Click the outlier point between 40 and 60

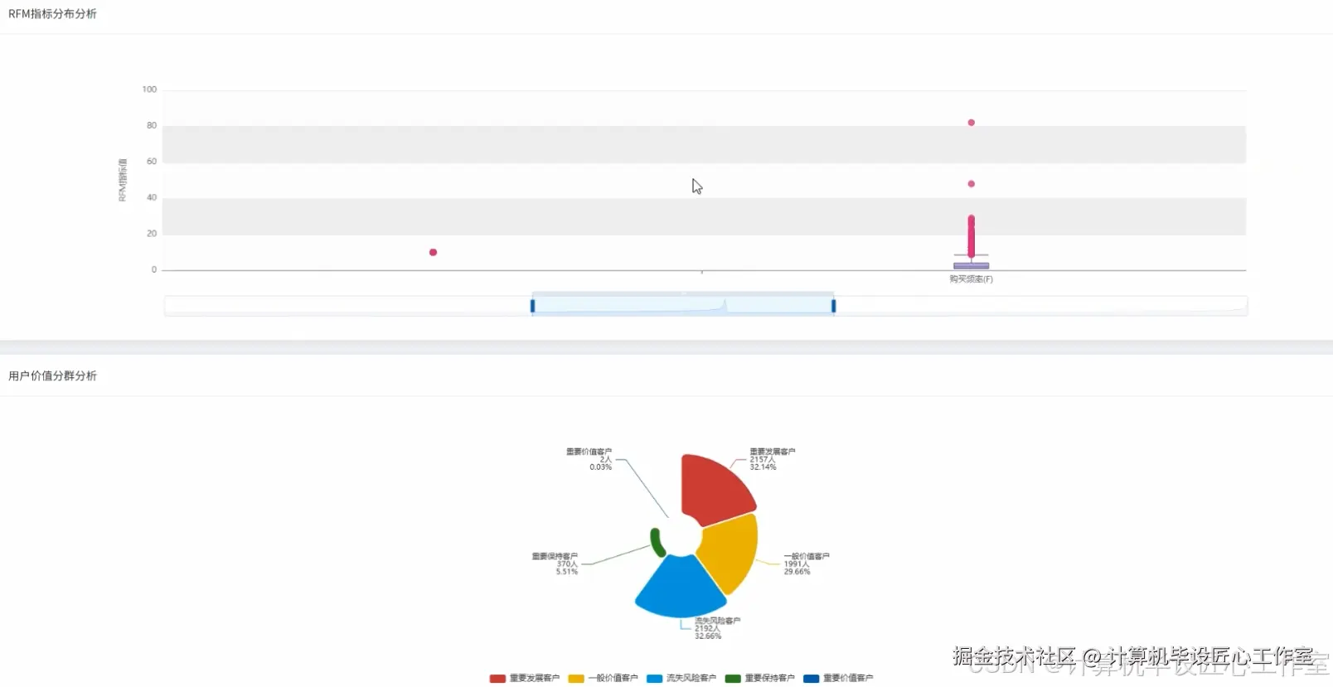click(x=971, y=184)
